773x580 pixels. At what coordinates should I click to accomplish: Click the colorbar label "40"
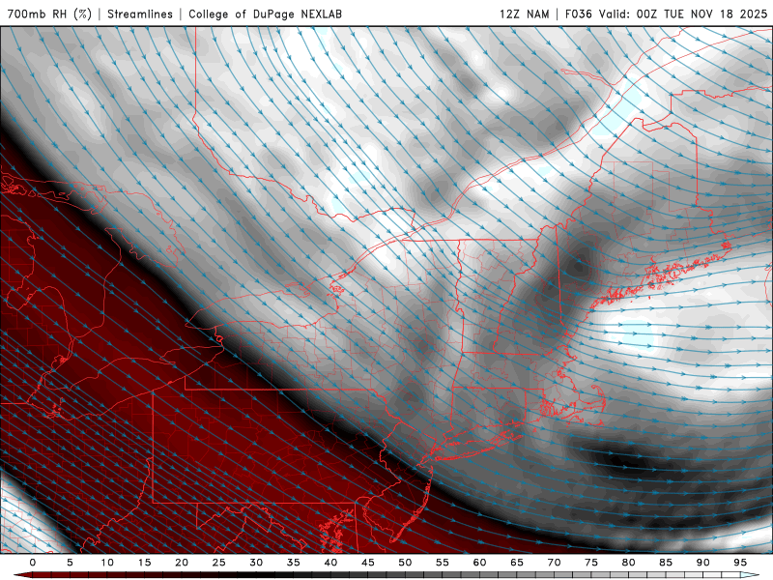[x=330, y=563]
